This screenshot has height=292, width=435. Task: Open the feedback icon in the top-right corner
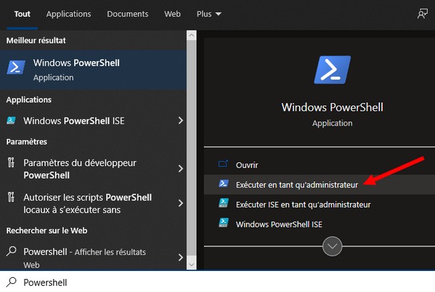point(422,14)
